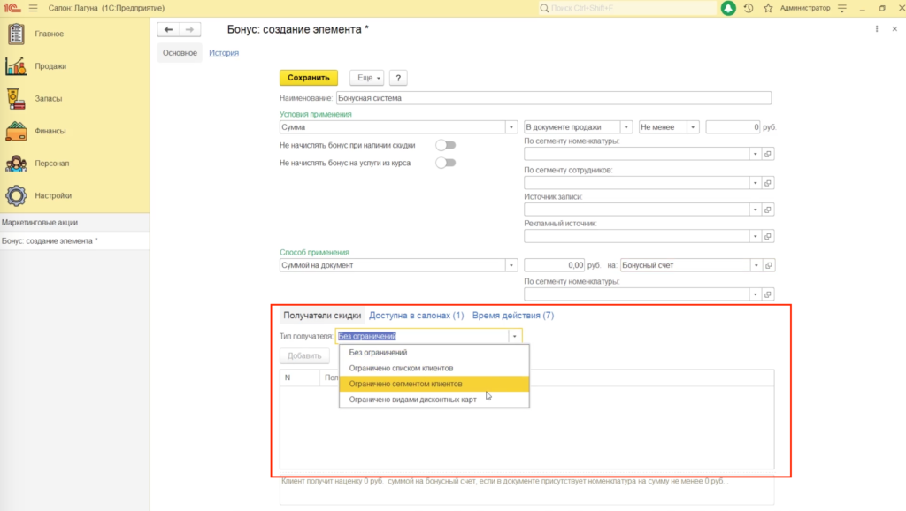Expand the По сегменту сотрудников dropdown
The image size is (906, 511).
tap(756, 183)
